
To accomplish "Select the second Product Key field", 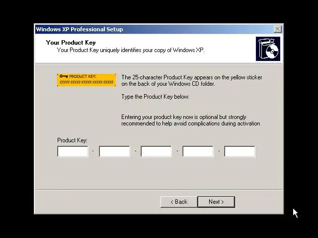I will tap(115, 151).
